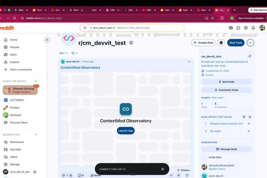Click Message Mods button

pos(227,149)
